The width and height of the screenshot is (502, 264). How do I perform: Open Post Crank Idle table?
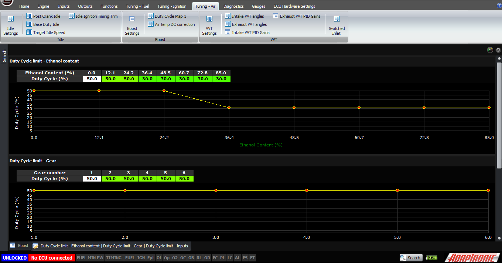(x=43, y=16)
